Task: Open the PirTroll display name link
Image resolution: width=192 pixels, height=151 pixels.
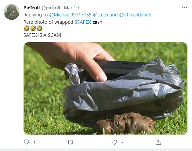Action: click(x=32, y=8)
